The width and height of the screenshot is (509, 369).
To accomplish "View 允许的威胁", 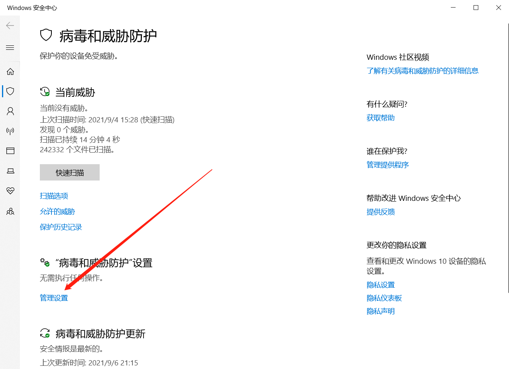I will [x=57, y=211].
